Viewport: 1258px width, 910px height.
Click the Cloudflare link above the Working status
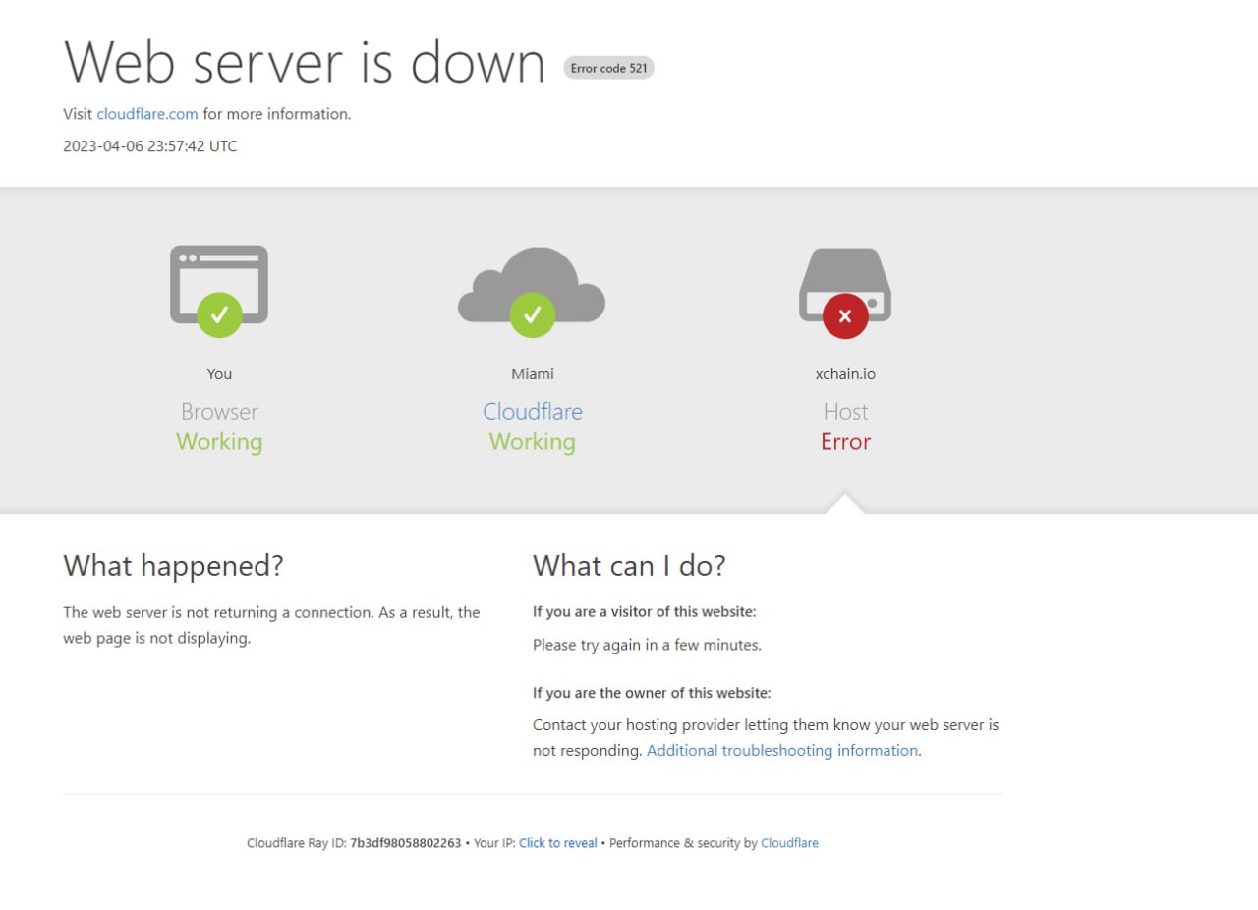[533, 412]
